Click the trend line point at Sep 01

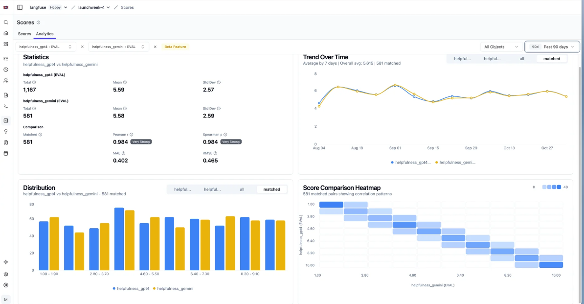[x=395, y=85]
